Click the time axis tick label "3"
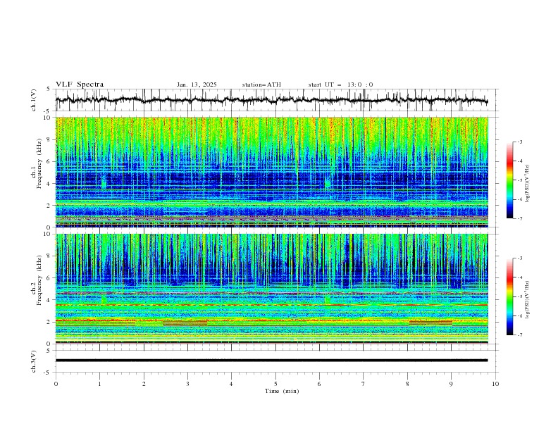This screenshot has width=558, height=431. coord(187,384)
